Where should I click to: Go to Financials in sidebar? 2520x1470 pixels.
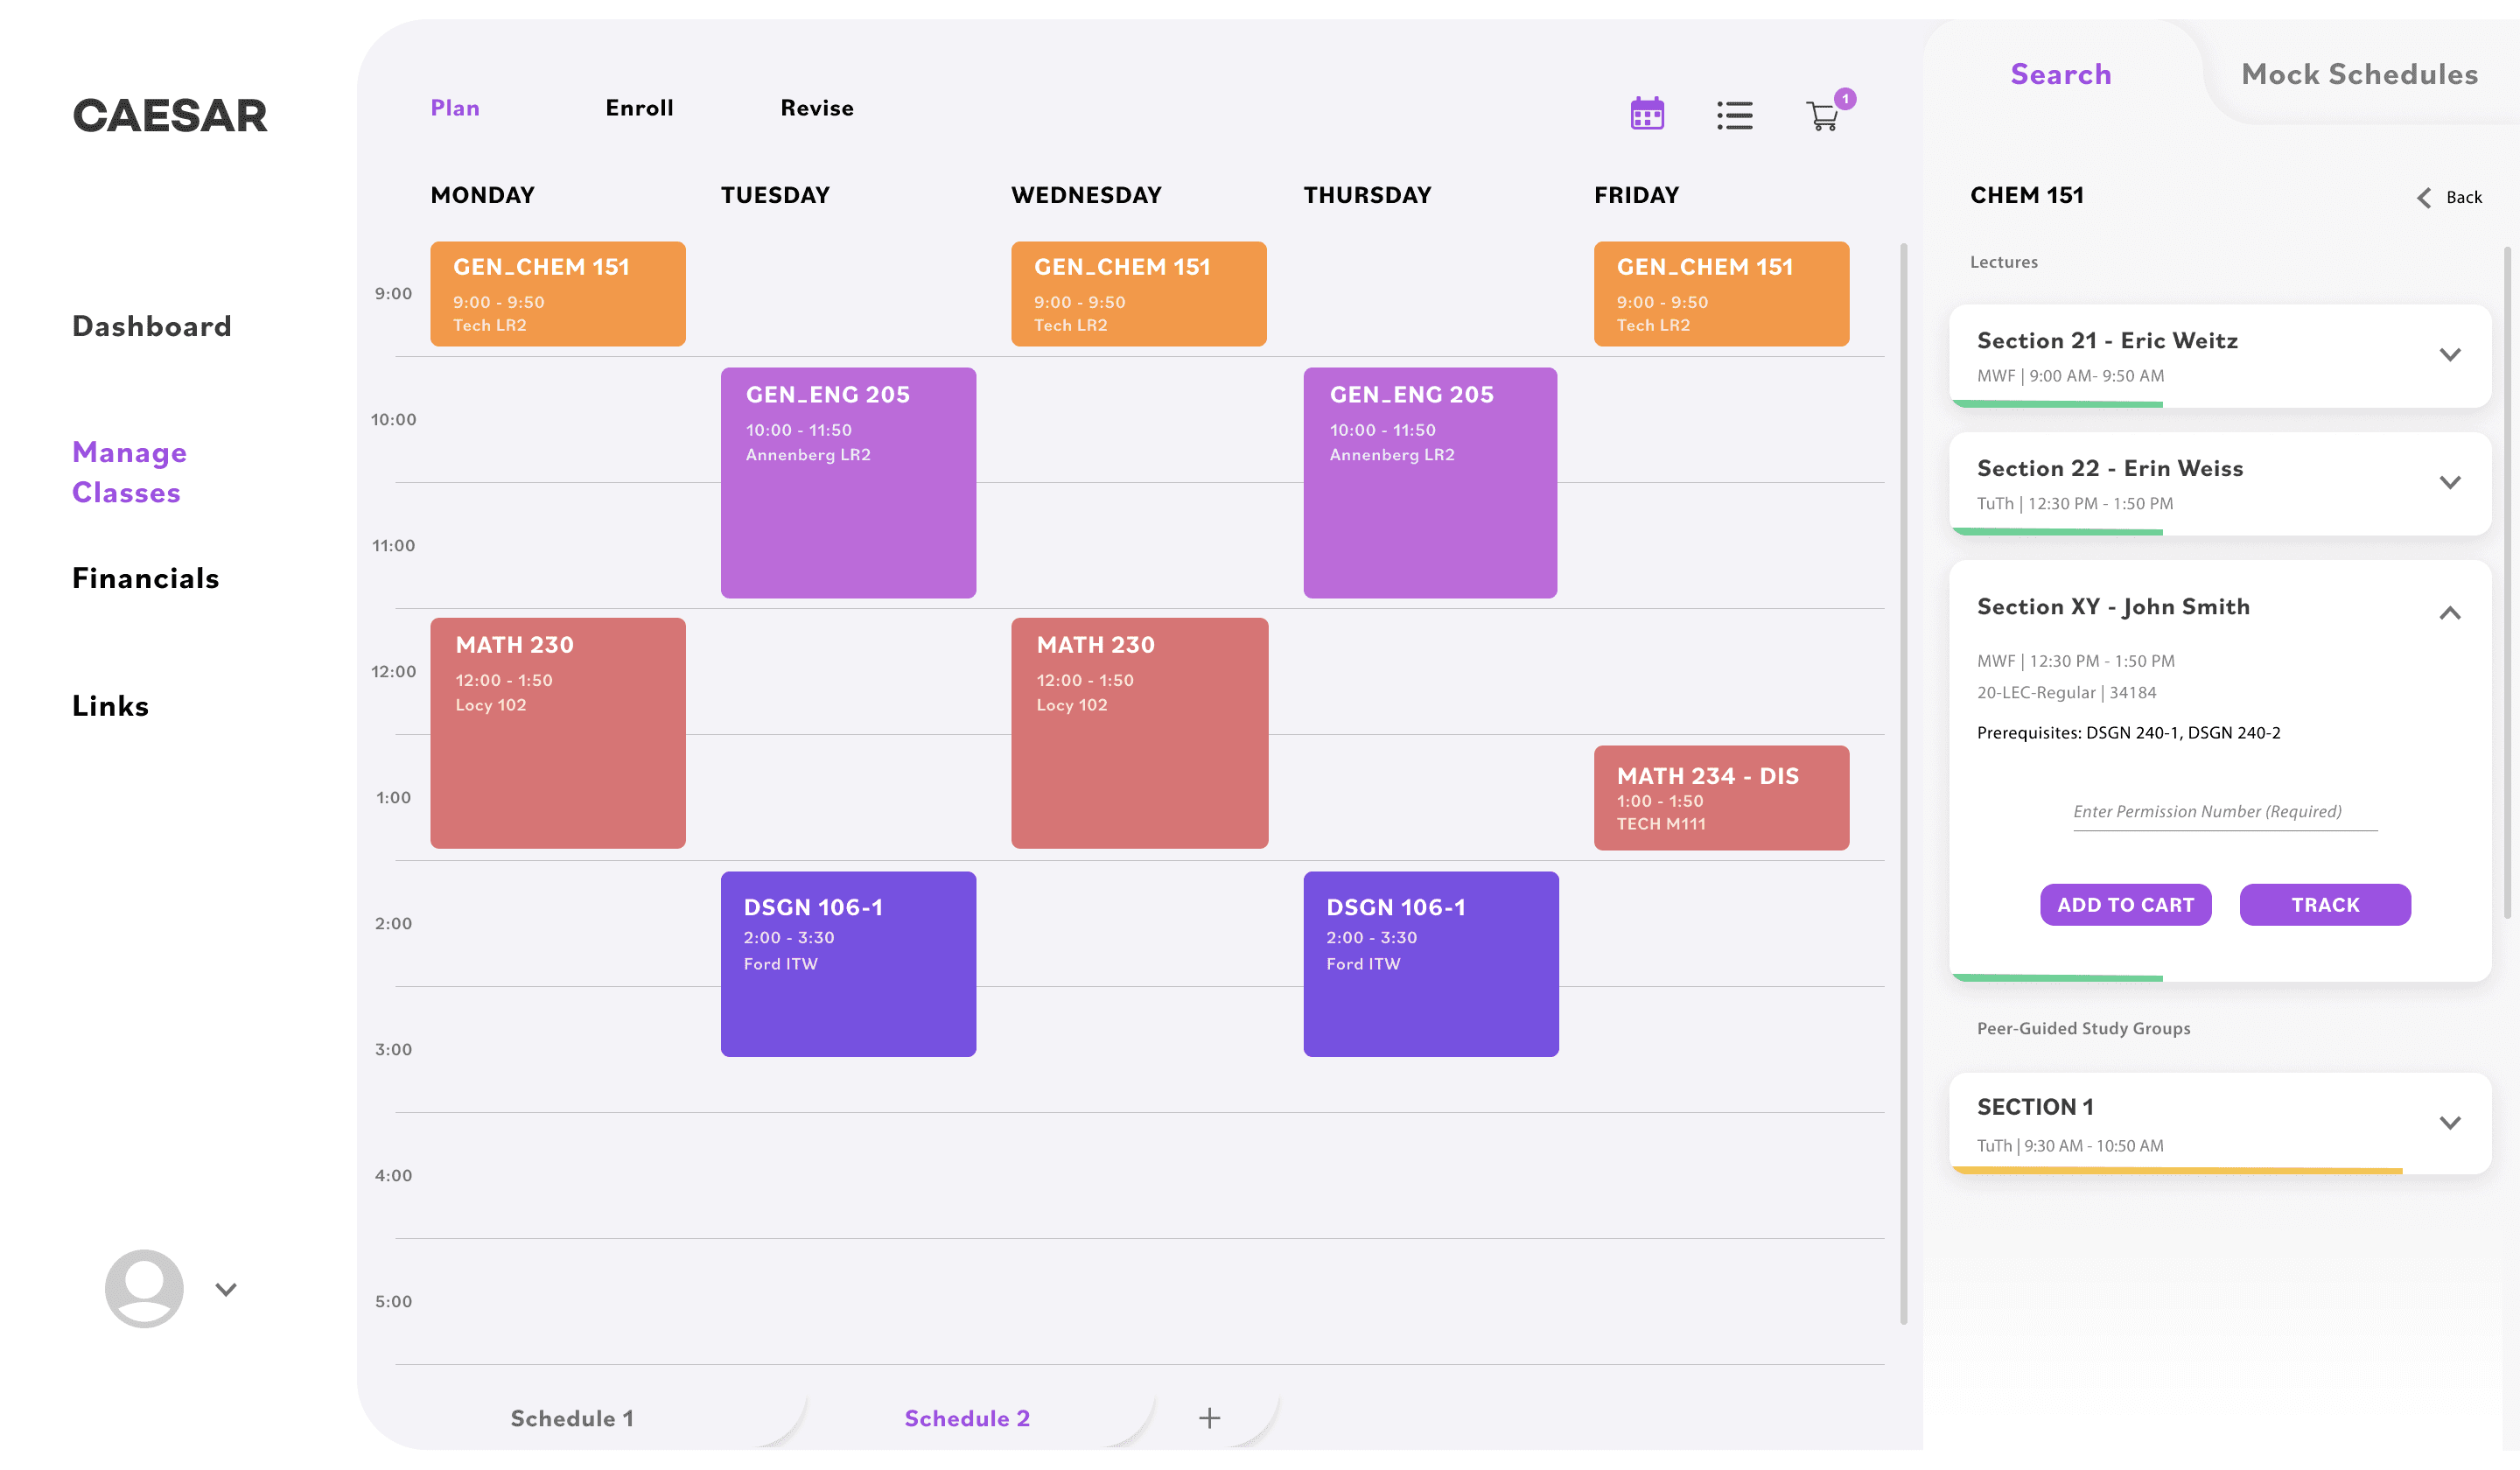[x=146, y=578]
